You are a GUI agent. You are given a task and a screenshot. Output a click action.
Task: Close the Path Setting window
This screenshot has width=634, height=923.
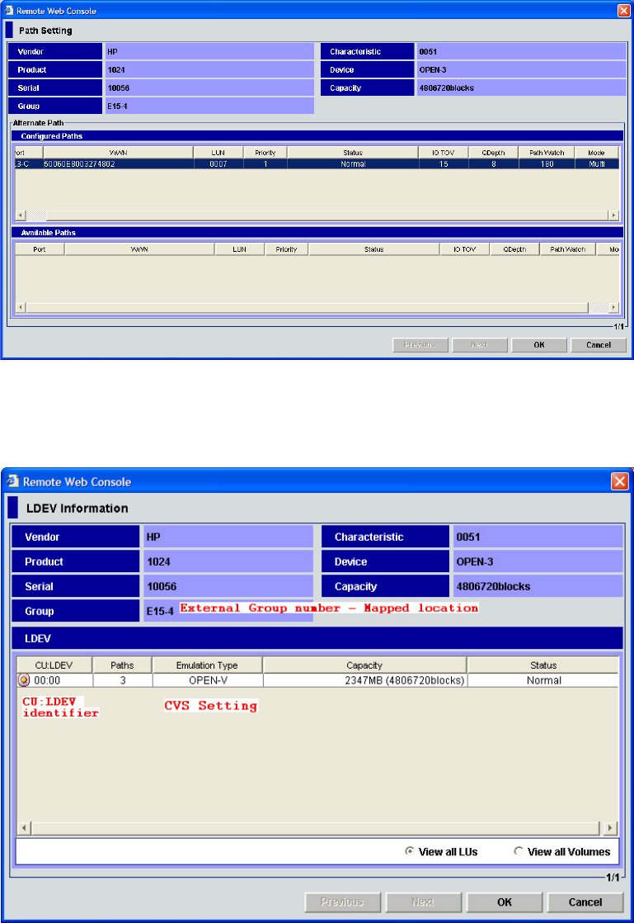pos(623,11)
